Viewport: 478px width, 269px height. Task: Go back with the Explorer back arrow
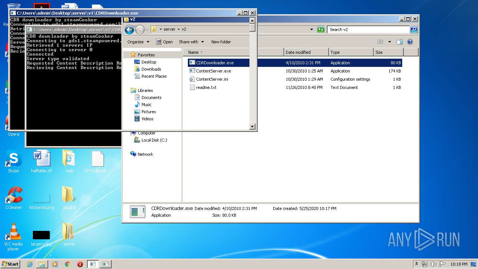[129, 30]
